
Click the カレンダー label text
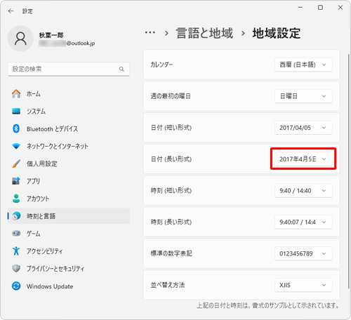point(161,65)
